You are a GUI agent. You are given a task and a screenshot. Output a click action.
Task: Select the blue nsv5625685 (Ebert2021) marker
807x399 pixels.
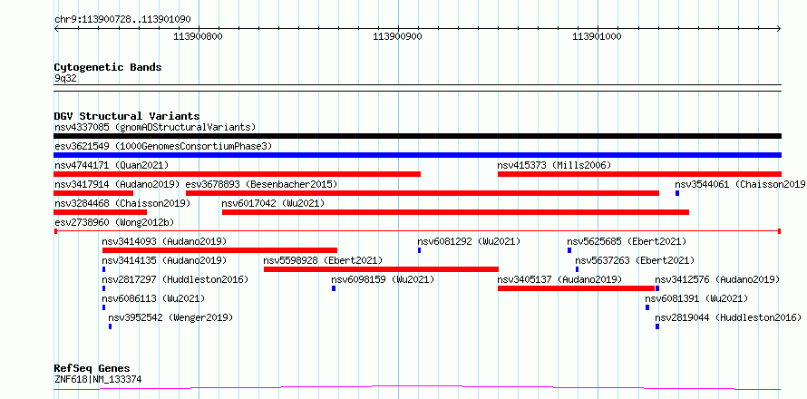tap(569, 250)
